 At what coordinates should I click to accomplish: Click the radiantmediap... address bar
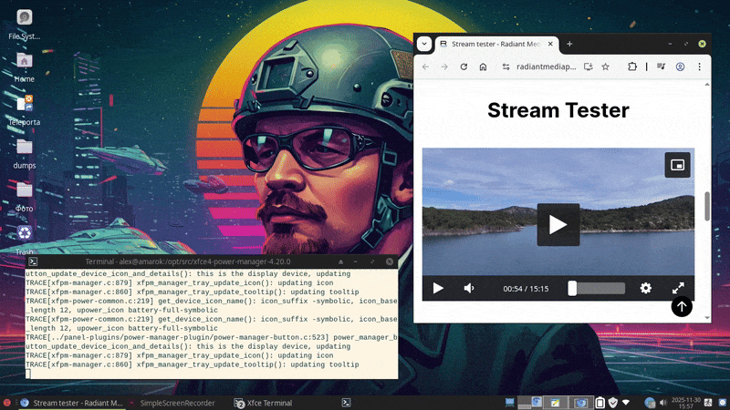point(546,67)
